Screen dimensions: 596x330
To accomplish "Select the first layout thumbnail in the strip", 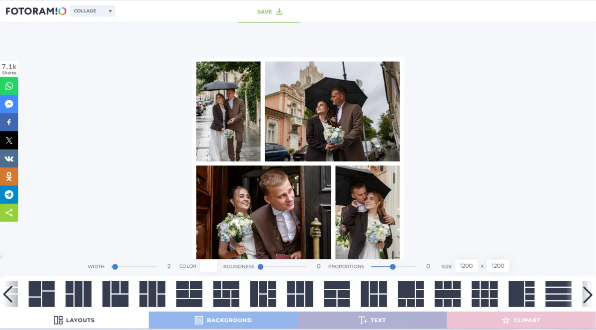I will 41,294.
